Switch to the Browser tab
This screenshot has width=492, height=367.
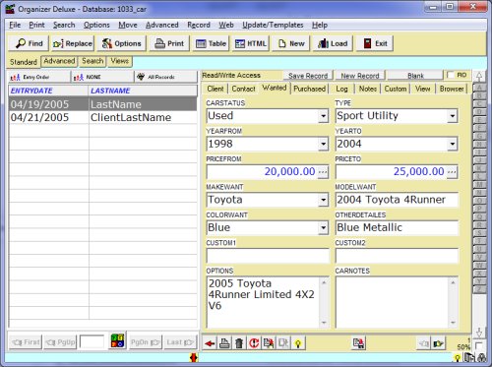pos(452,89)
